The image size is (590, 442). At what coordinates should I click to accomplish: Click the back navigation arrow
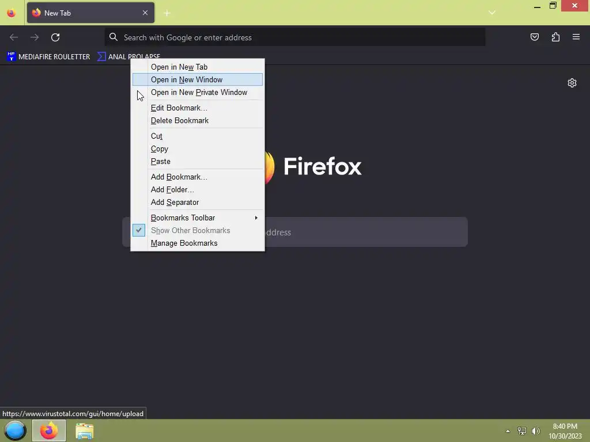pos(14,37)
